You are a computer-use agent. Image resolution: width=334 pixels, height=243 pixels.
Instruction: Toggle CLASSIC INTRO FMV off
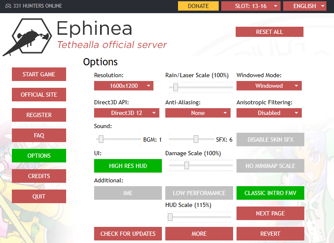(x=270, y=193)
